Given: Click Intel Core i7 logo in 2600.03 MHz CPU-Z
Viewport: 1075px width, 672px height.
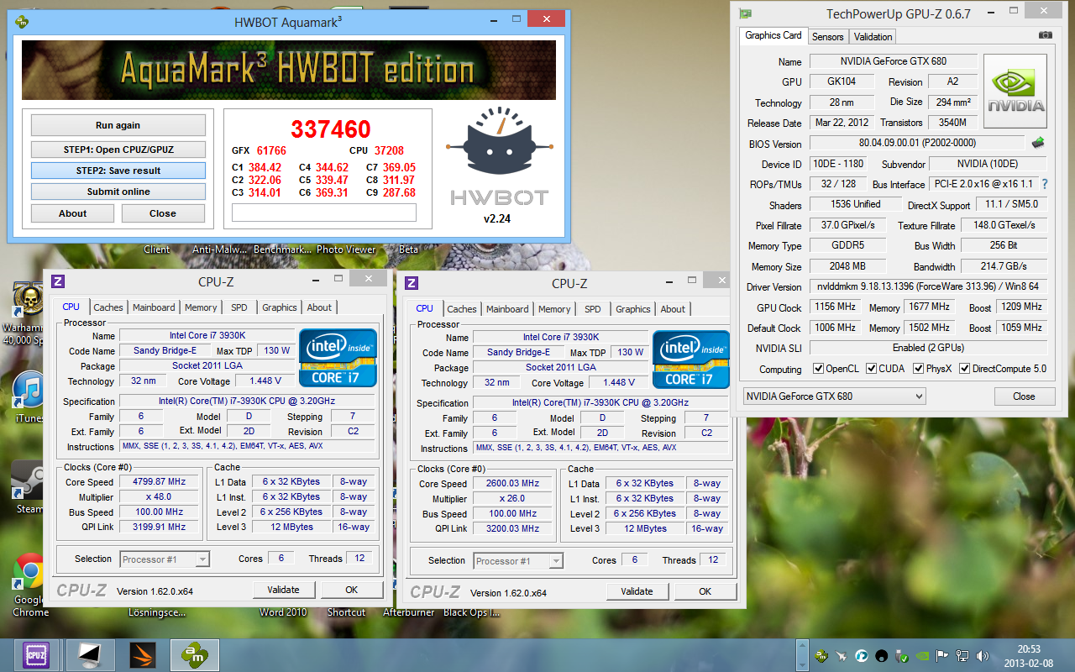Looking at the screenshot, I should pos(692,359).
